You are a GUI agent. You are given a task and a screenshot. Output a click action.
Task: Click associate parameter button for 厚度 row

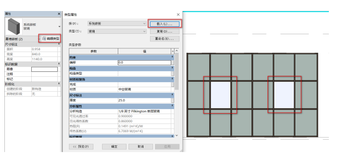coord(173,100)
